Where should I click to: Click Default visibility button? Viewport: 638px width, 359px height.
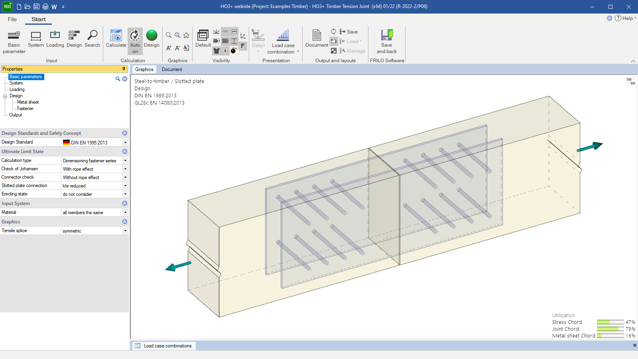[203, 39]
